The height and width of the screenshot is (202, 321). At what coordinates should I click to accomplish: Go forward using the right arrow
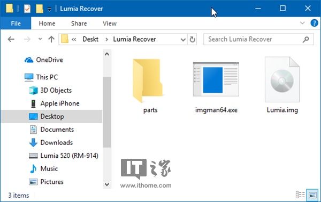27,39
